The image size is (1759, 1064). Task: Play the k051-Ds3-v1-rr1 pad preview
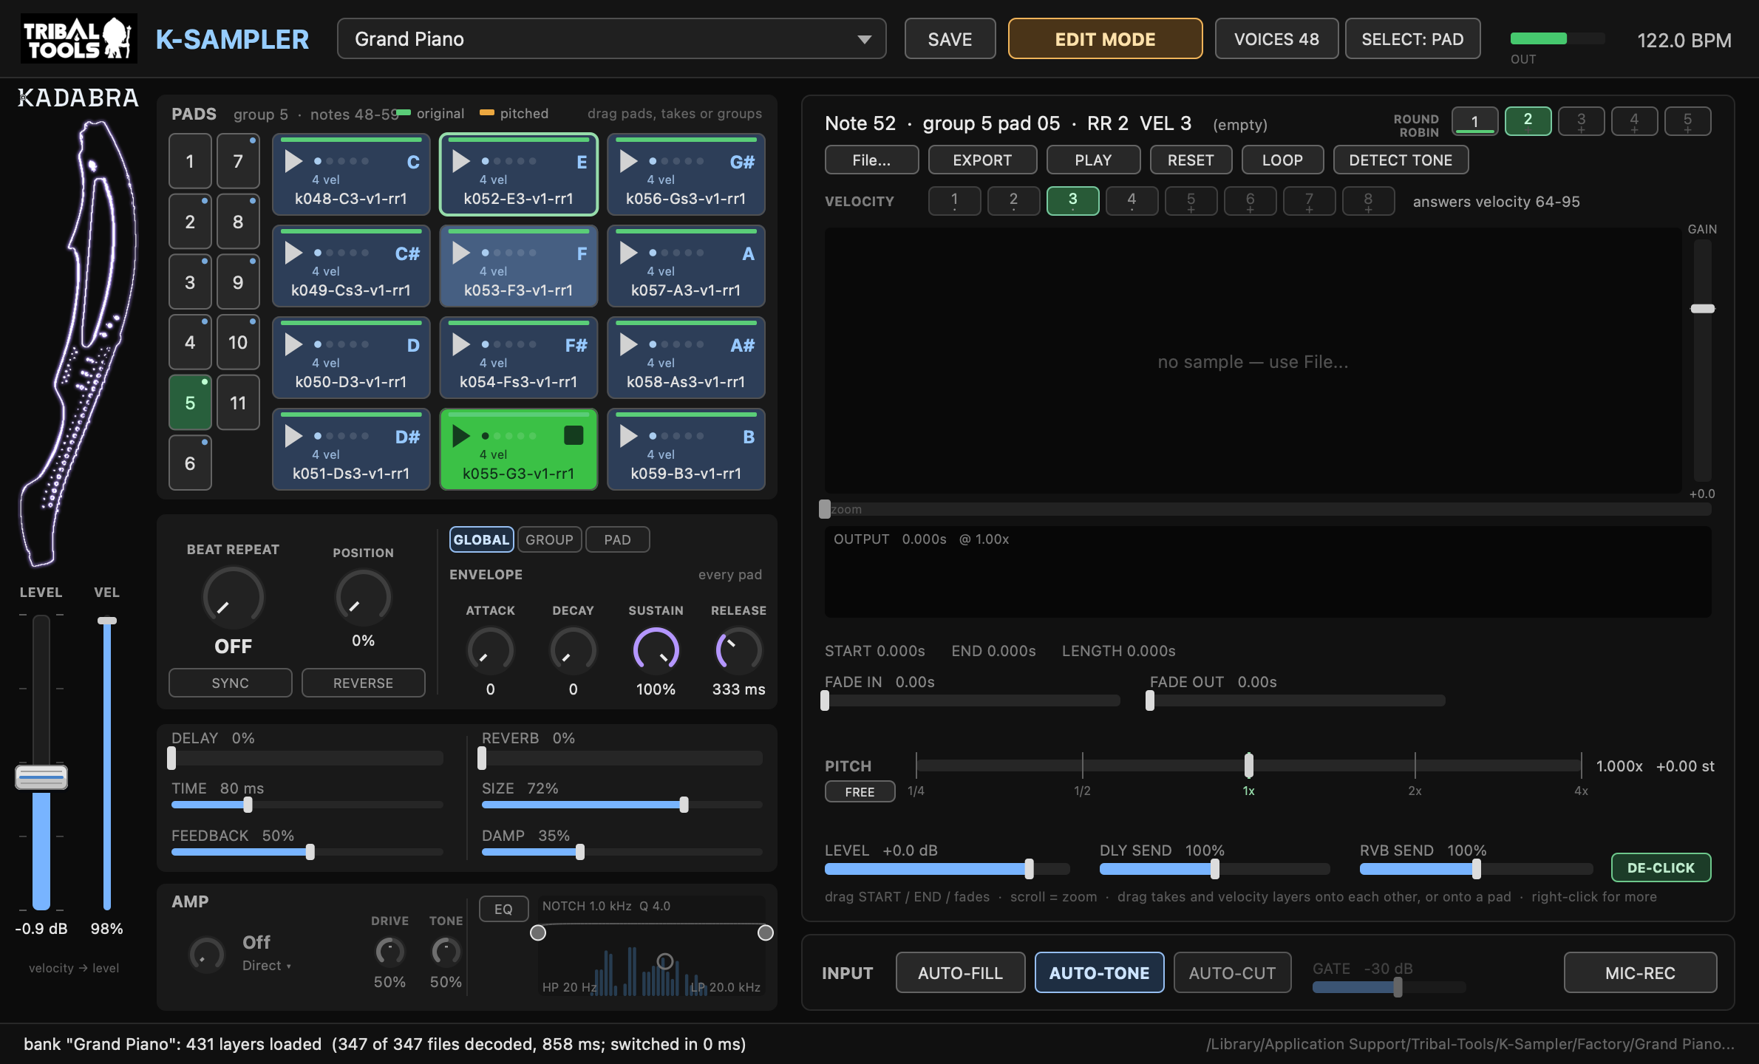(293, 436)
